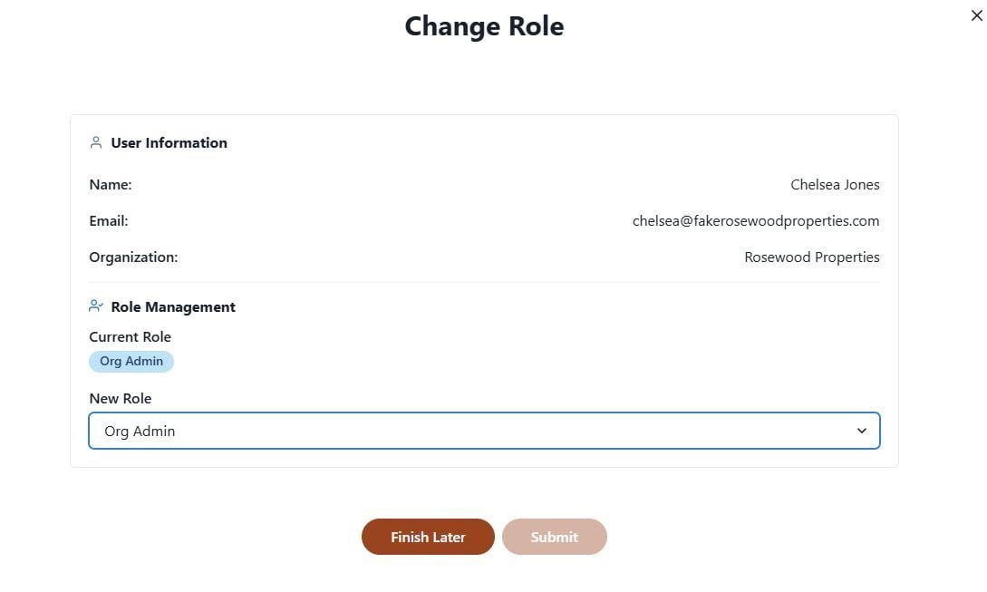The image size is (987, 592).
Task: Click the User Information section title
Action: tap(169, 143)
